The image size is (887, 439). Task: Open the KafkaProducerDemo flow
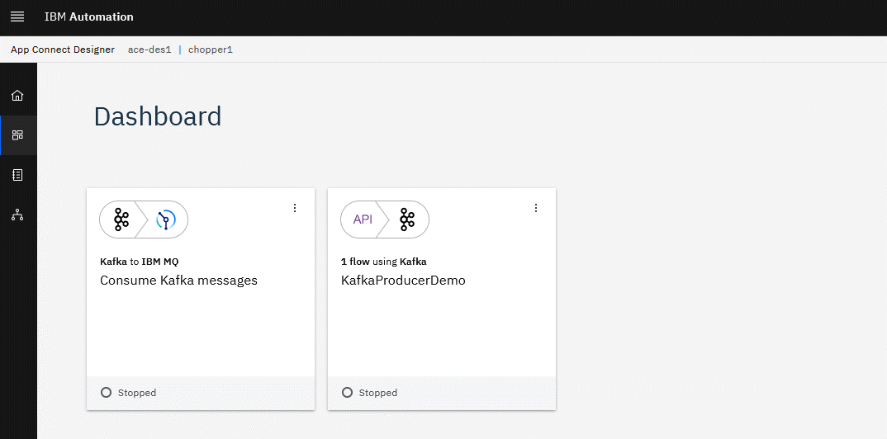pyautogui.click(x=403, y=281)
